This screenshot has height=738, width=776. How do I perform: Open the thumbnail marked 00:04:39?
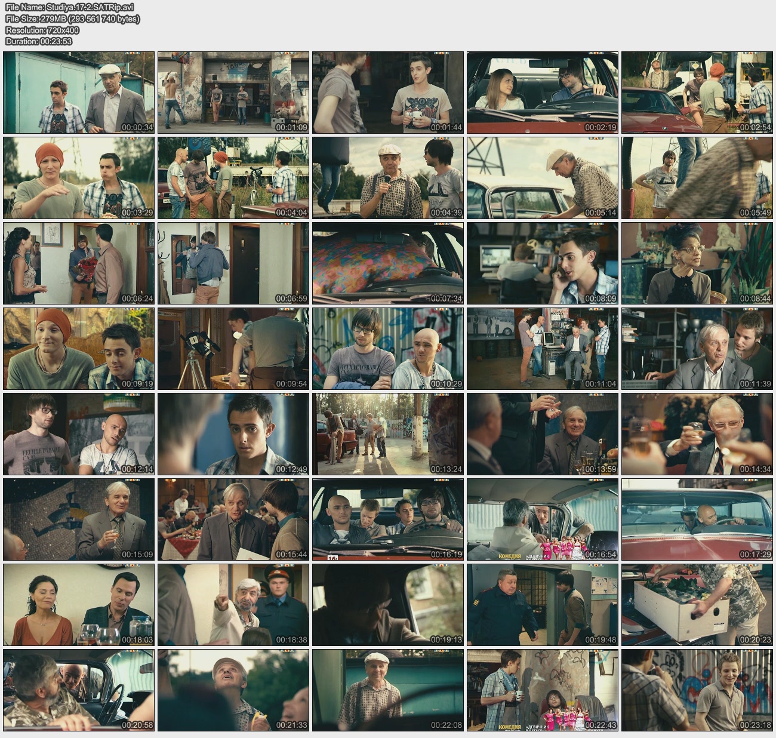[387, 178]
